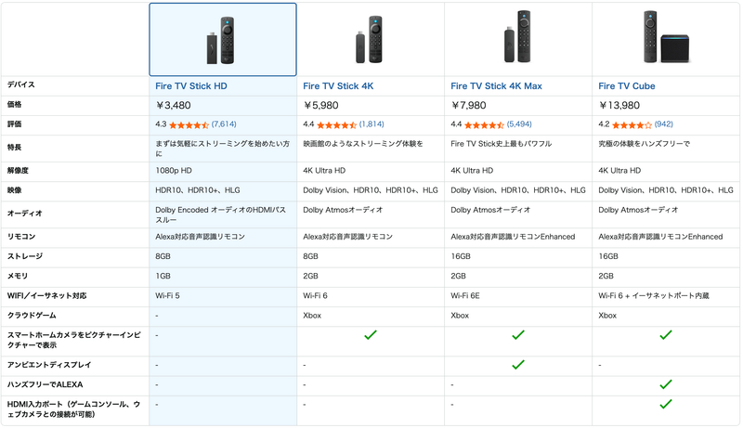Click the Fire TV Cube star rating

point(632,124)
